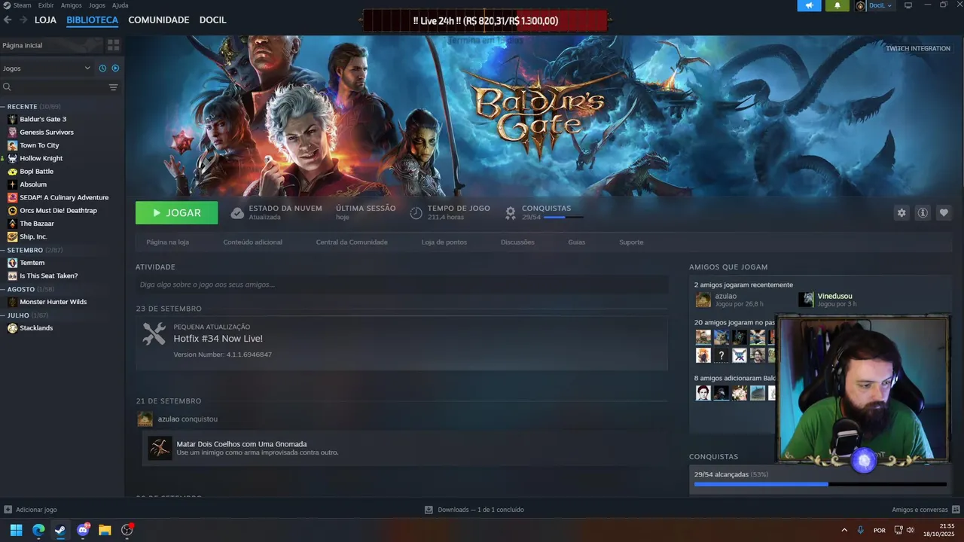
Task: Click the achievements gear icon
Action: pos(511,213)
